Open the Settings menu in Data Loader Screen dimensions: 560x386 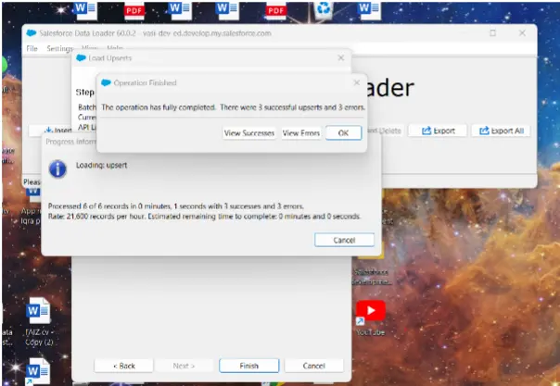pos(59,48)
